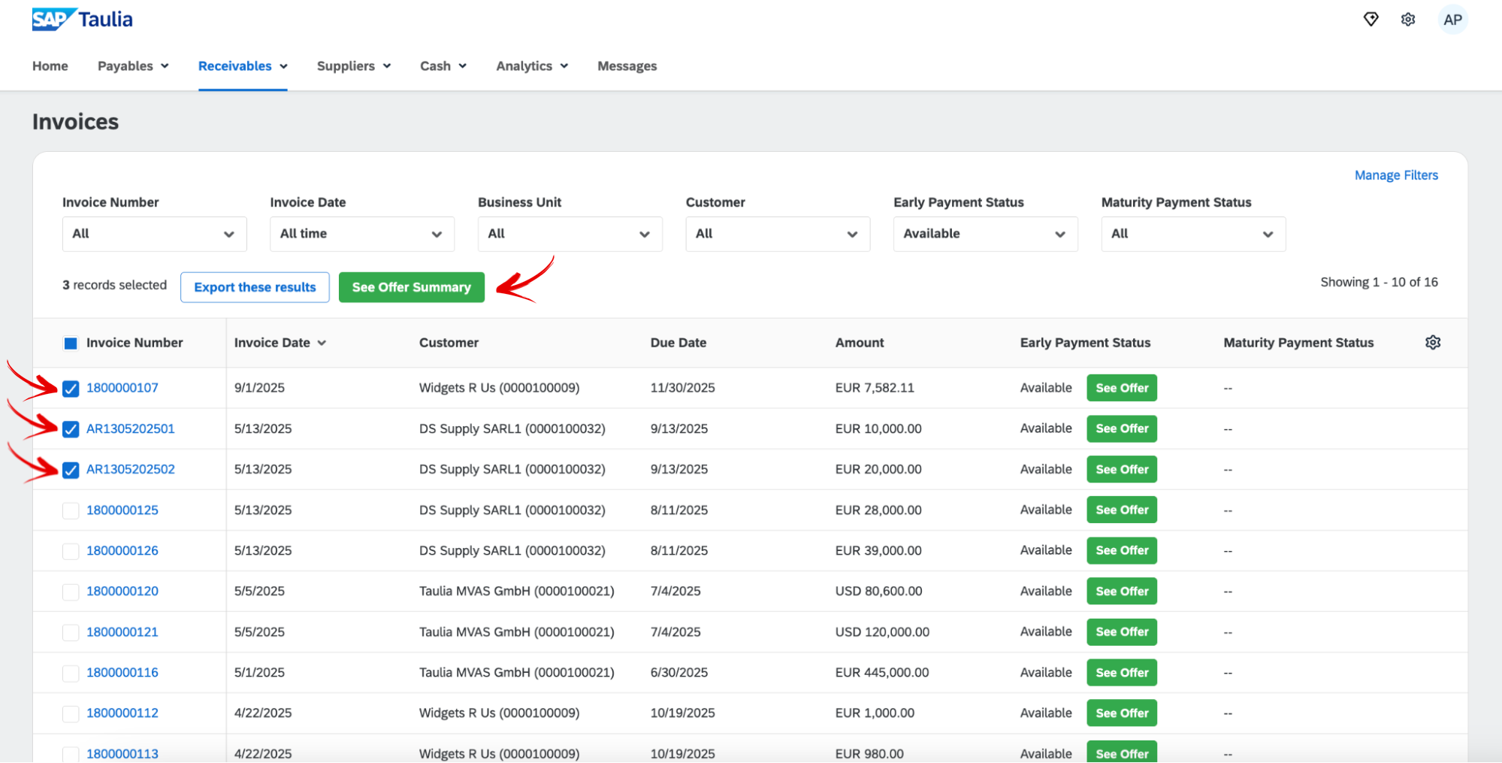Open table column settings gear
Image resolution: width=1502 pixels, height=763 pixels.
[1433, 343]
